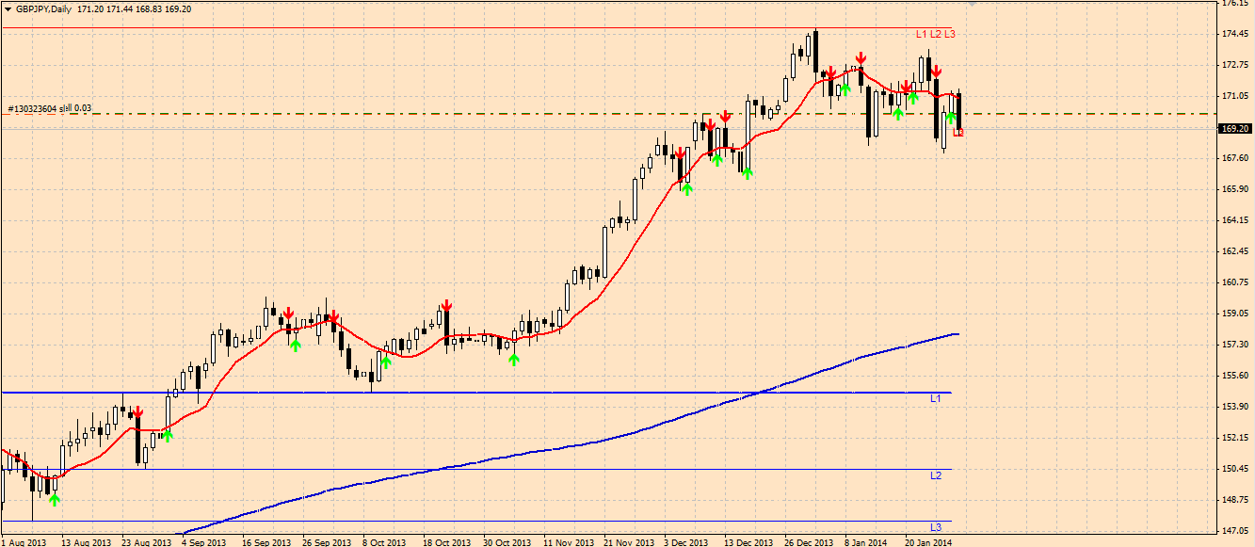Click the 164.15 price scale label
Image resolution: width=1255 pixels, height=547 pixels.
[1234, 220]
